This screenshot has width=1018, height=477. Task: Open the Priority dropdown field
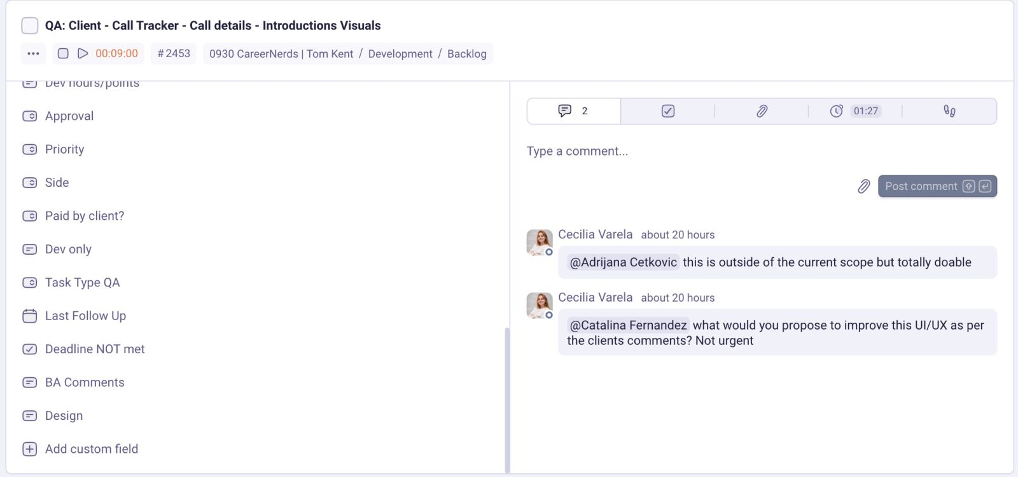64,149
